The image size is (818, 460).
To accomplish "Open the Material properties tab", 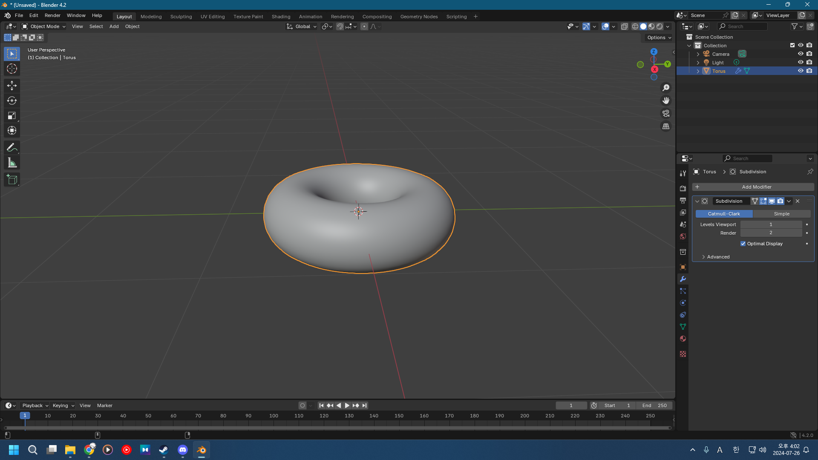I will coord(683,339).
